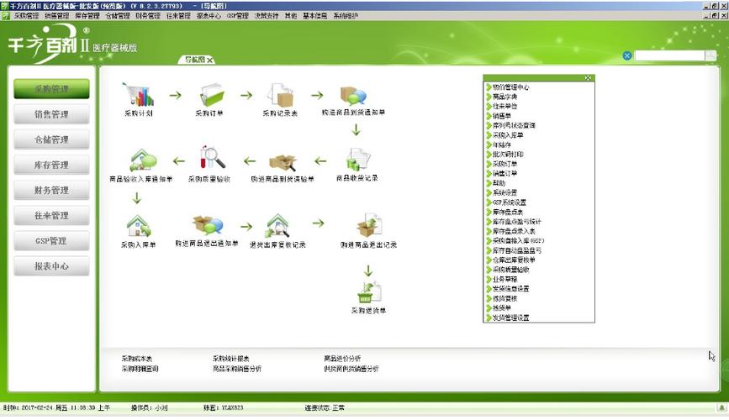Open the 商品收货记录 icon

(357, 160)
